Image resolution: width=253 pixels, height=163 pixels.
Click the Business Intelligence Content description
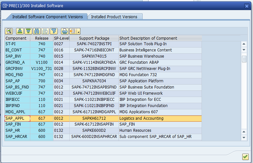tap(146, 50)
